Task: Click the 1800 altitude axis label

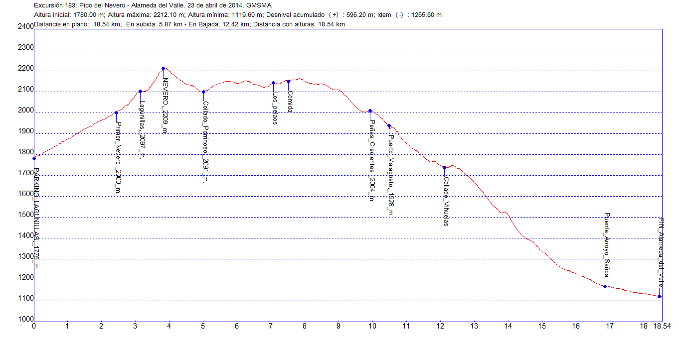Action: [25, 152]
